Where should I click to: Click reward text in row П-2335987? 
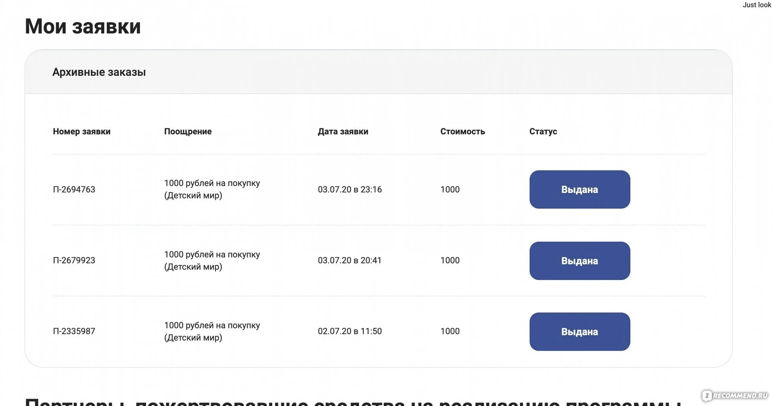tap(212, 331)
